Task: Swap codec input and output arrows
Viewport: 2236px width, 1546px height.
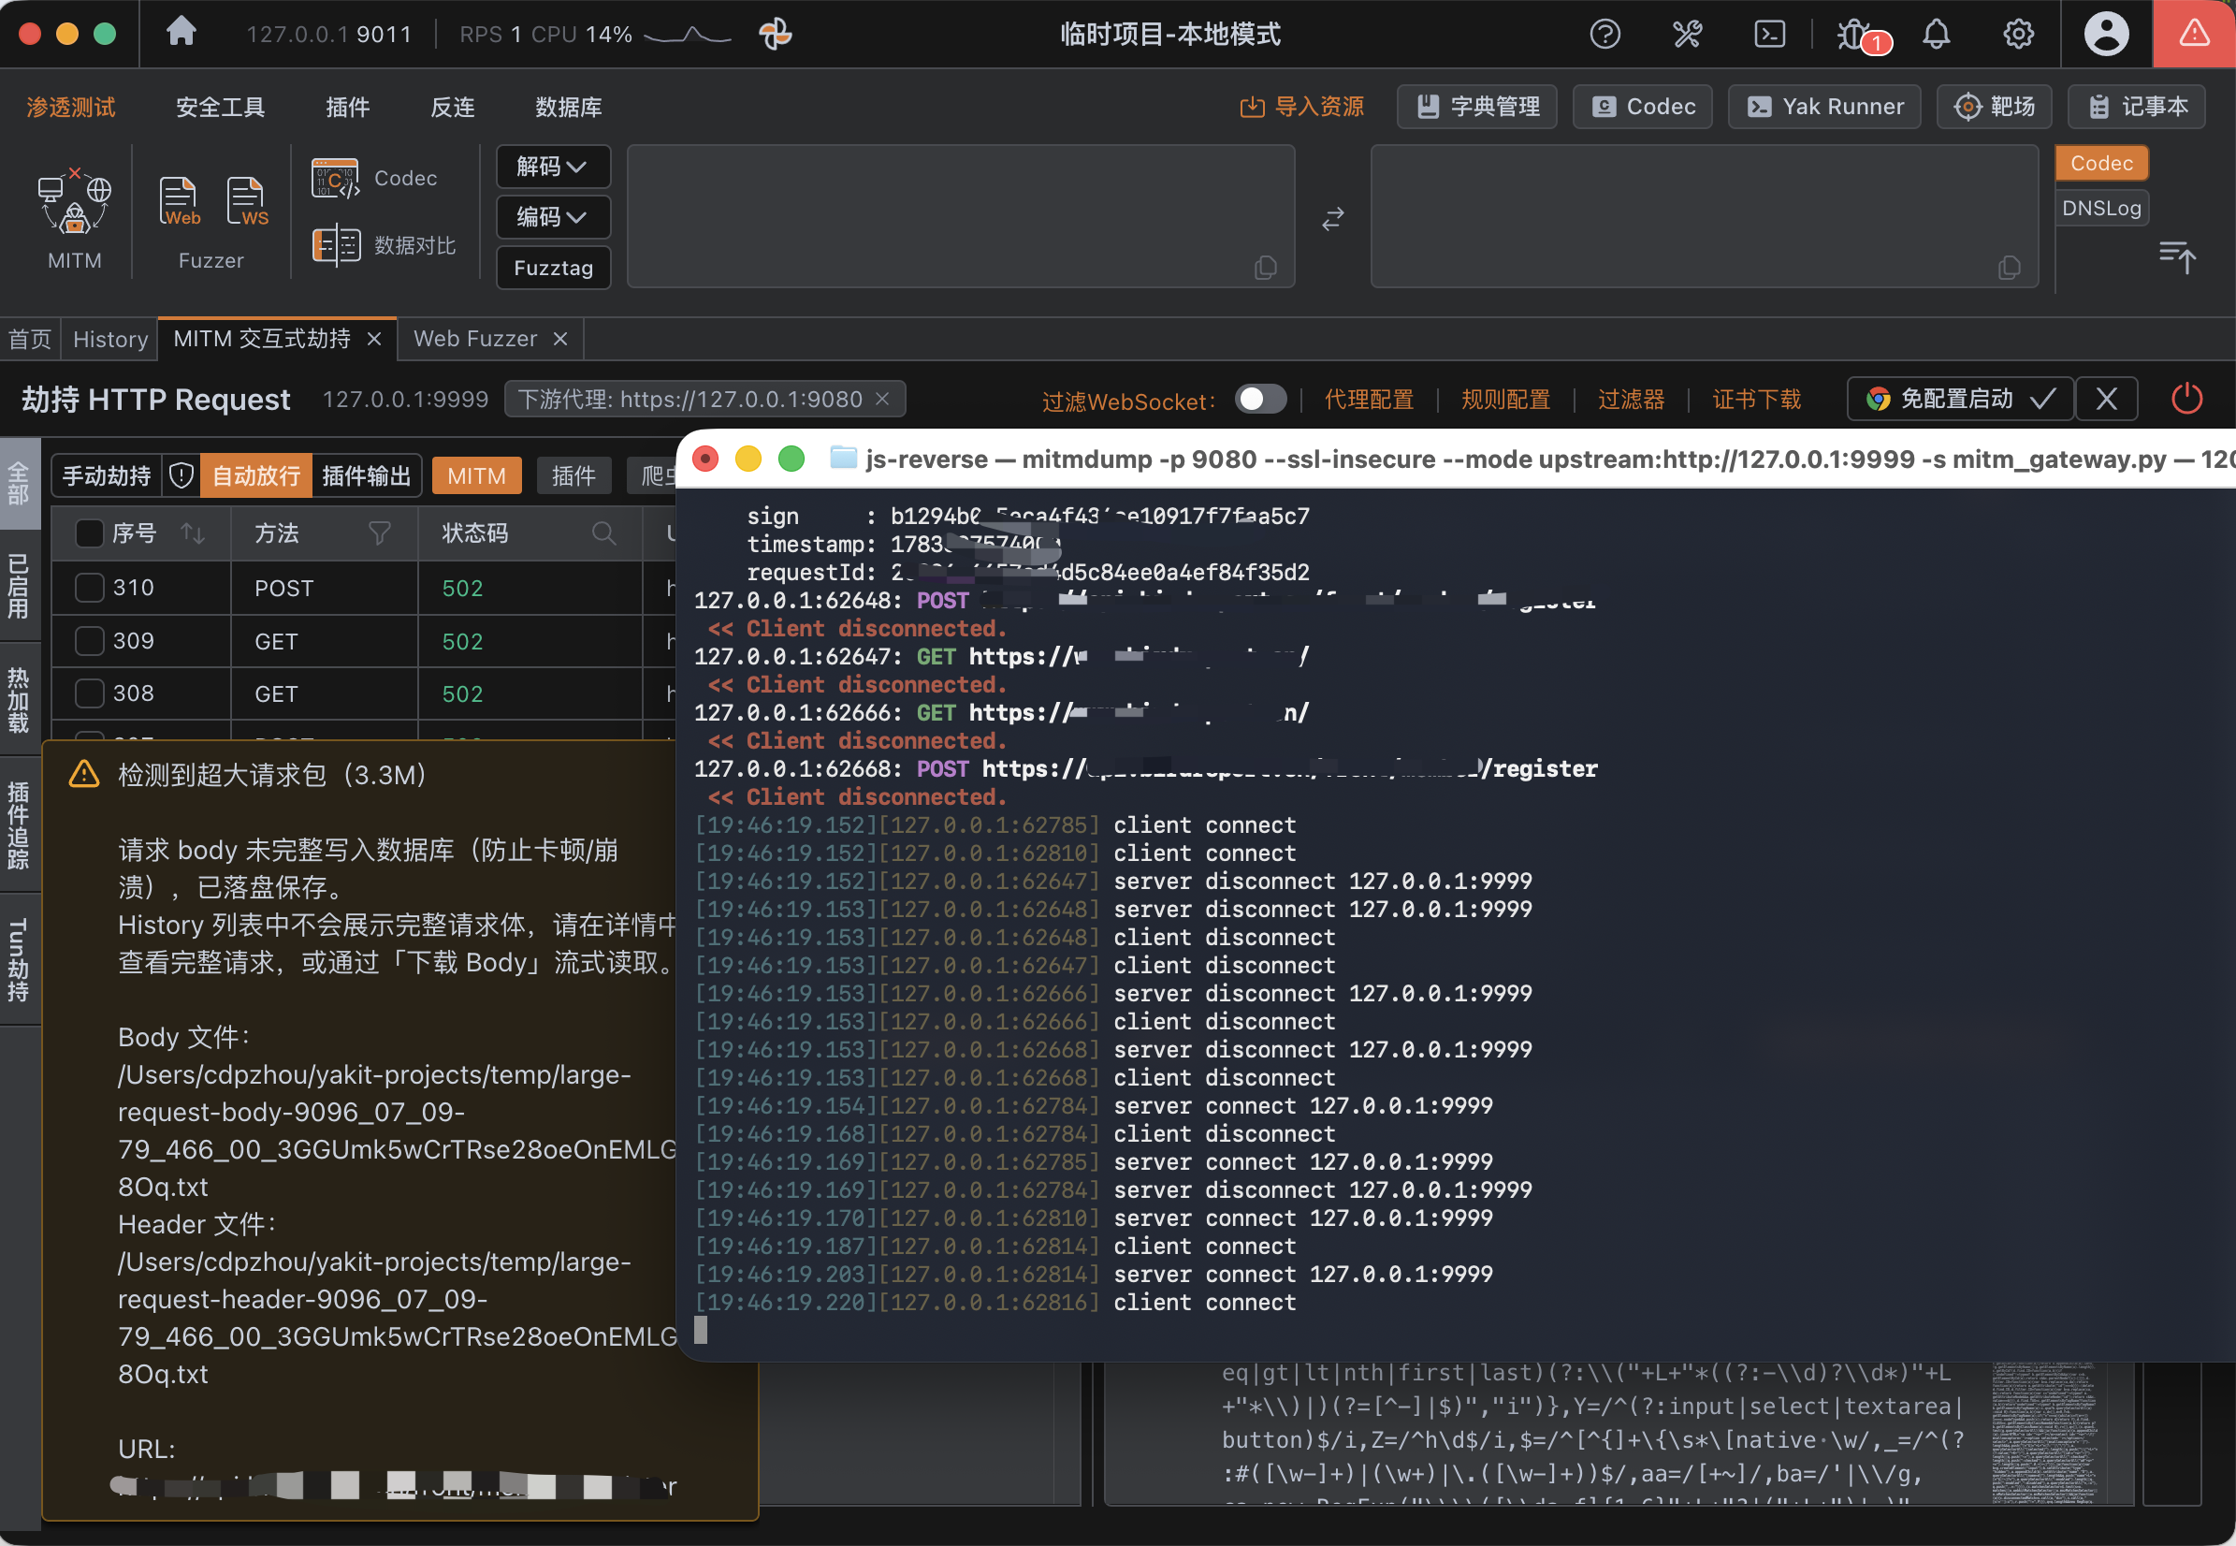Action: (1332, 218)
